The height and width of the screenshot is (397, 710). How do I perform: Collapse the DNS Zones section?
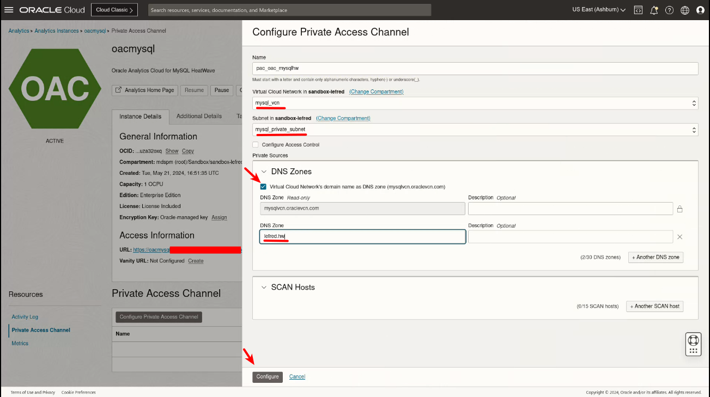(264, 172)
